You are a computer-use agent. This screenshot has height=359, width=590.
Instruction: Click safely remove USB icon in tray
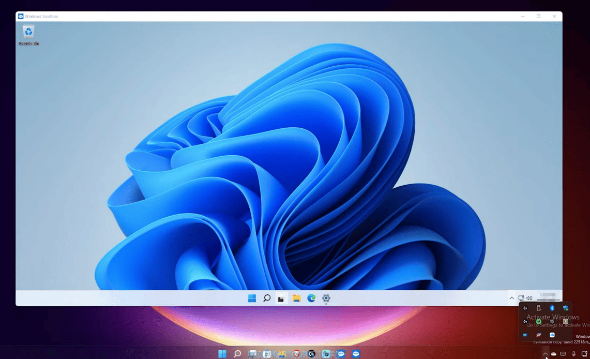(538, 308)
